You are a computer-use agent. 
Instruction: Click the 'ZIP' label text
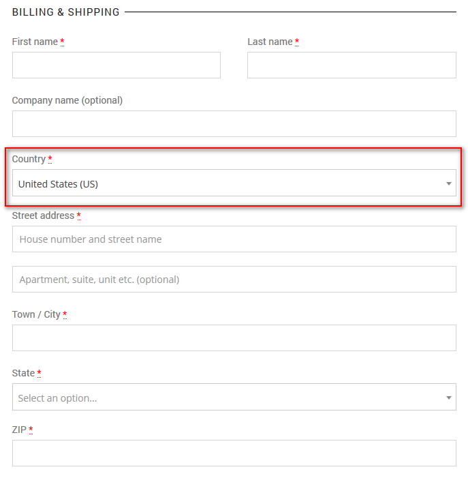pos(19,430)
